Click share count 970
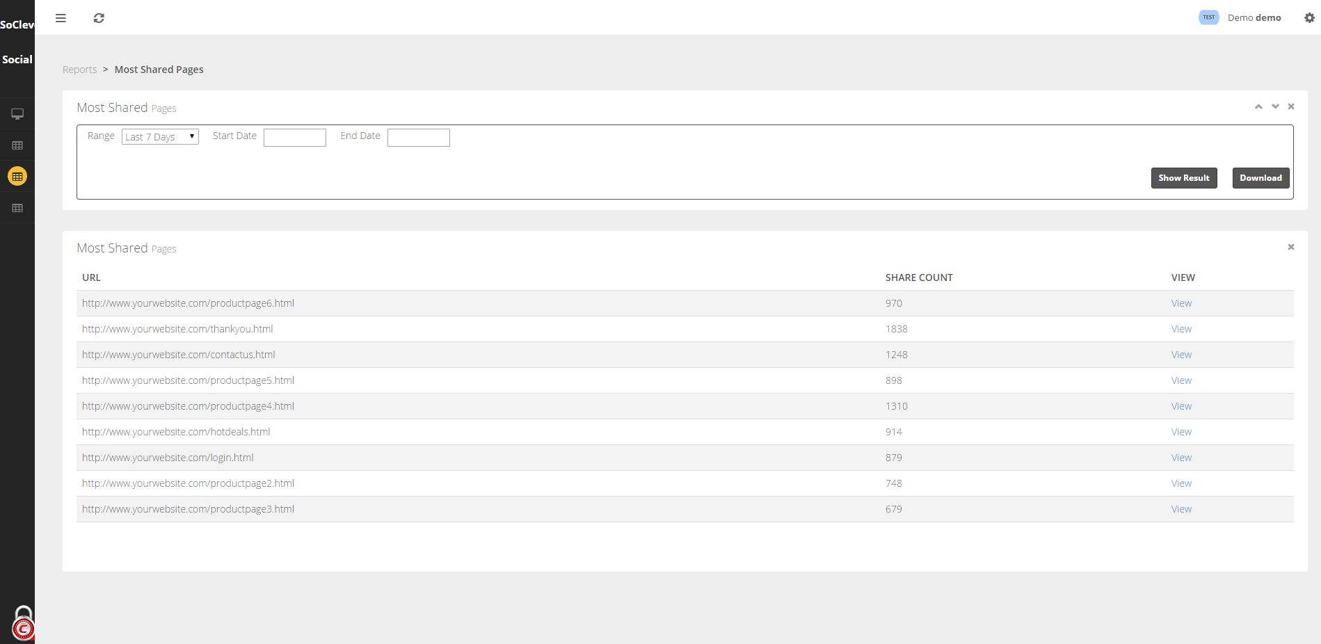 894,303
